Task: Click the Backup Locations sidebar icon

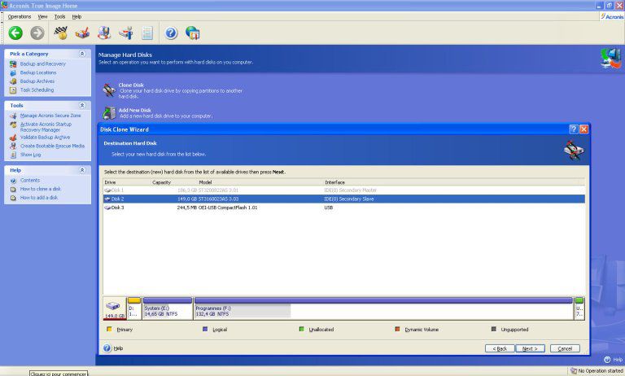Action: [x=13, y=73]
